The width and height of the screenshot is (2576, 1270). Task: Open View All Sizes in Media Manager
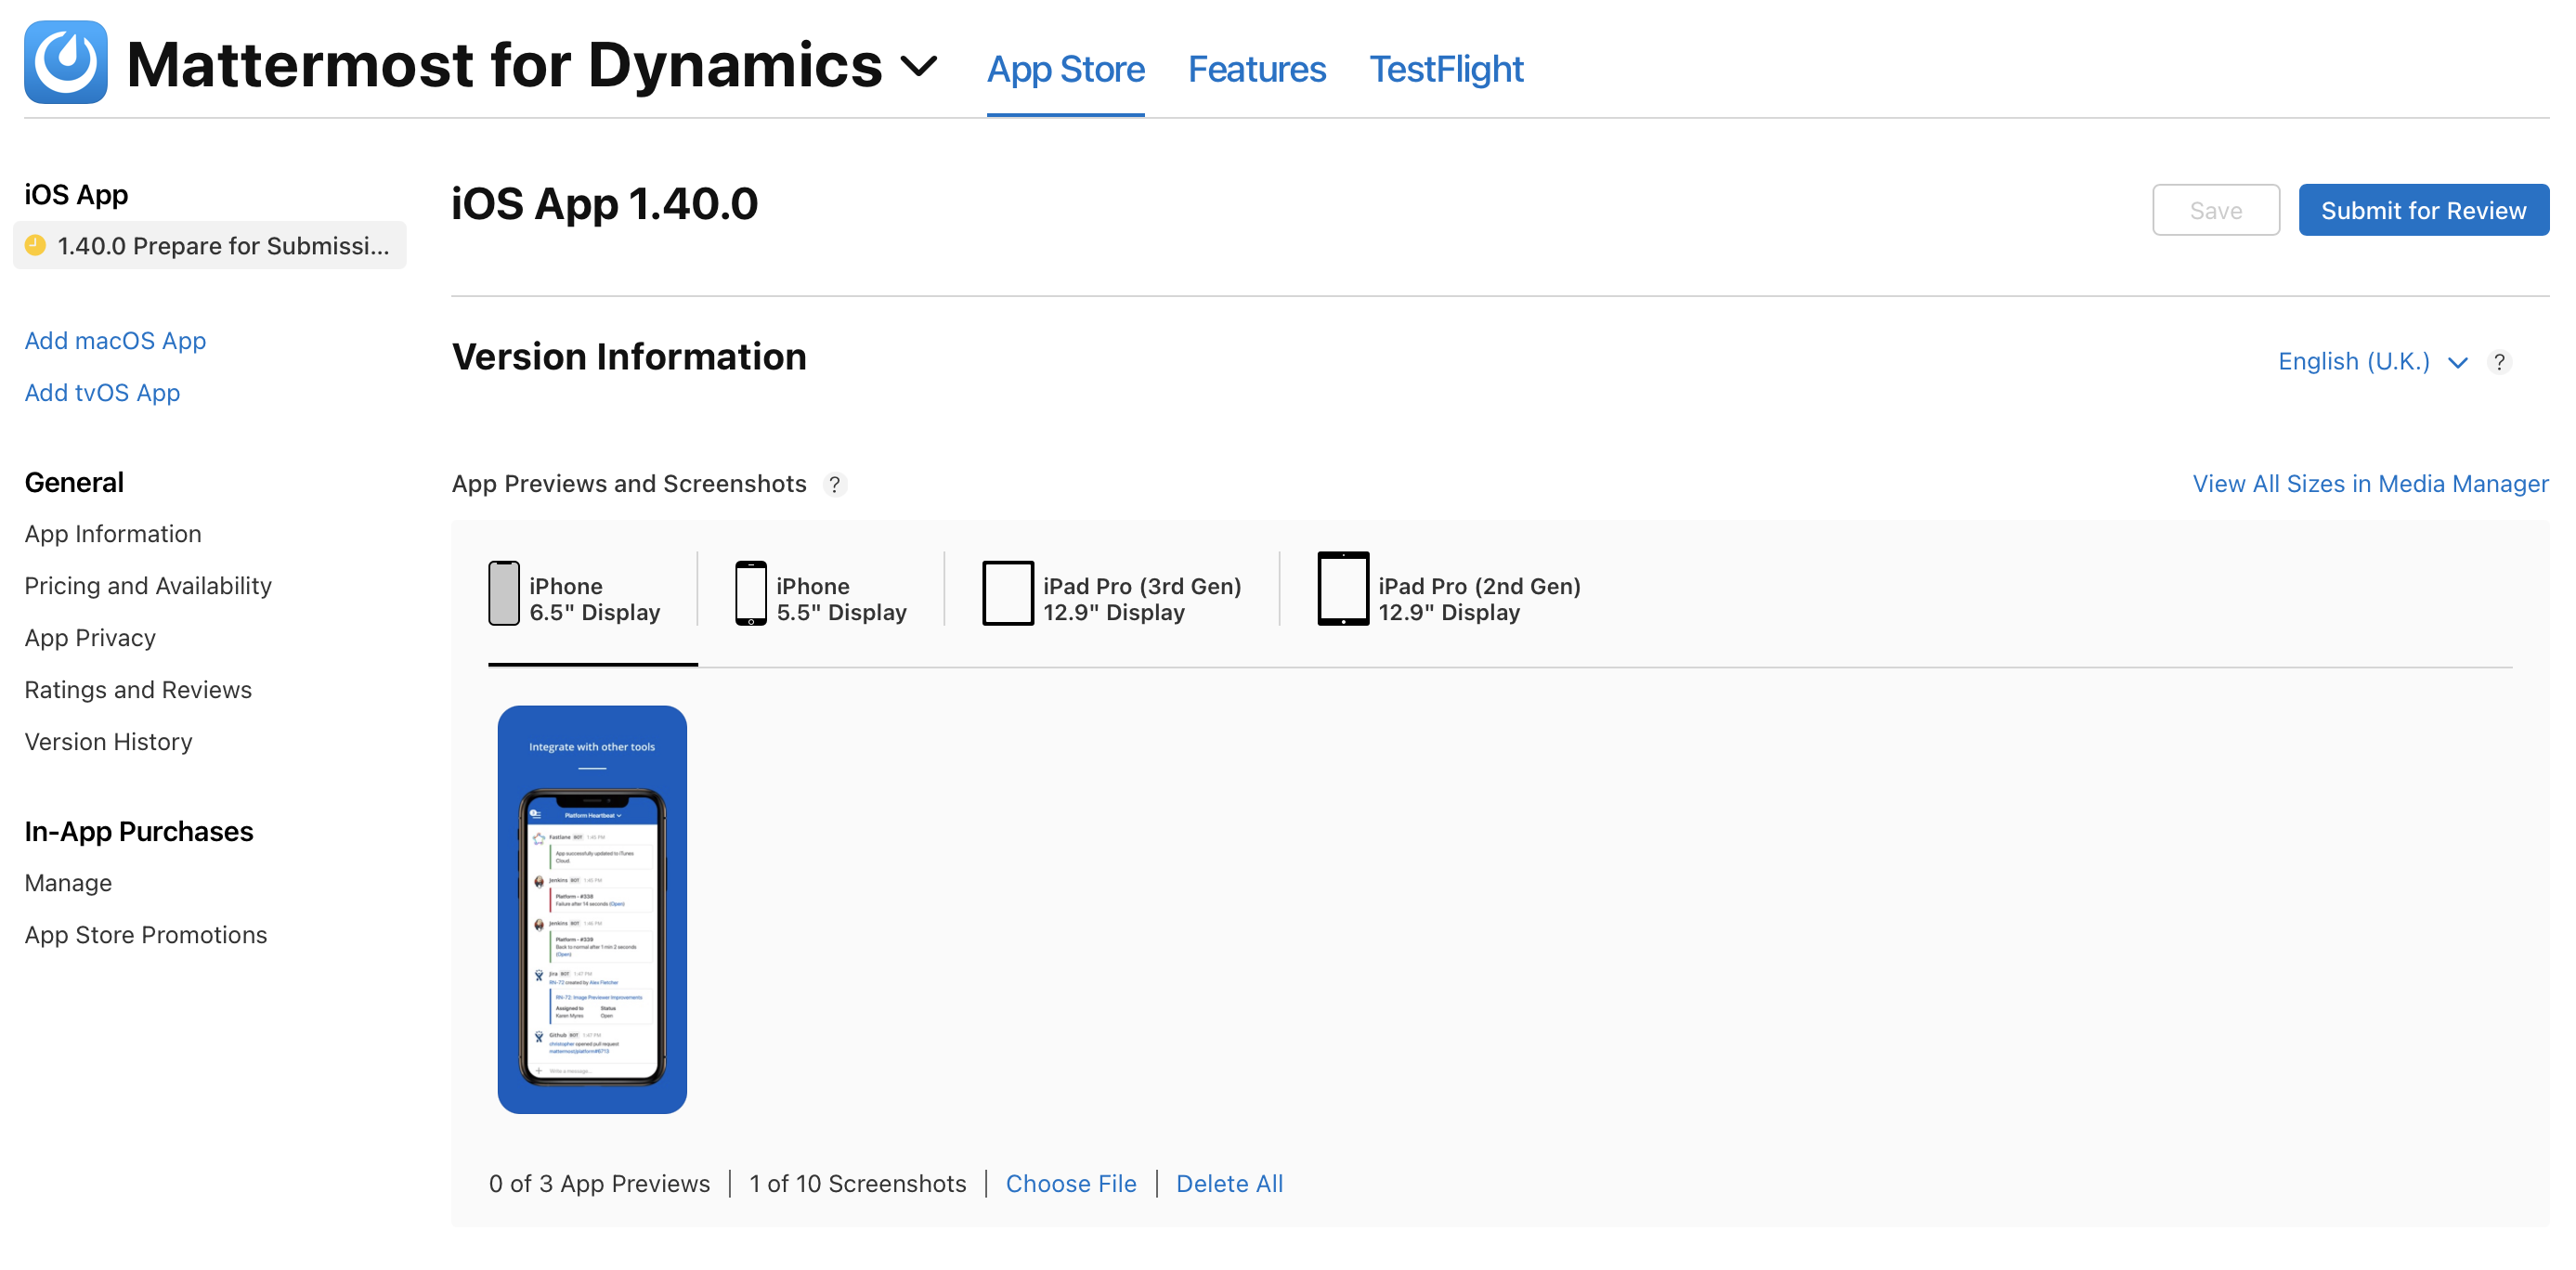tap(2370, 484)
